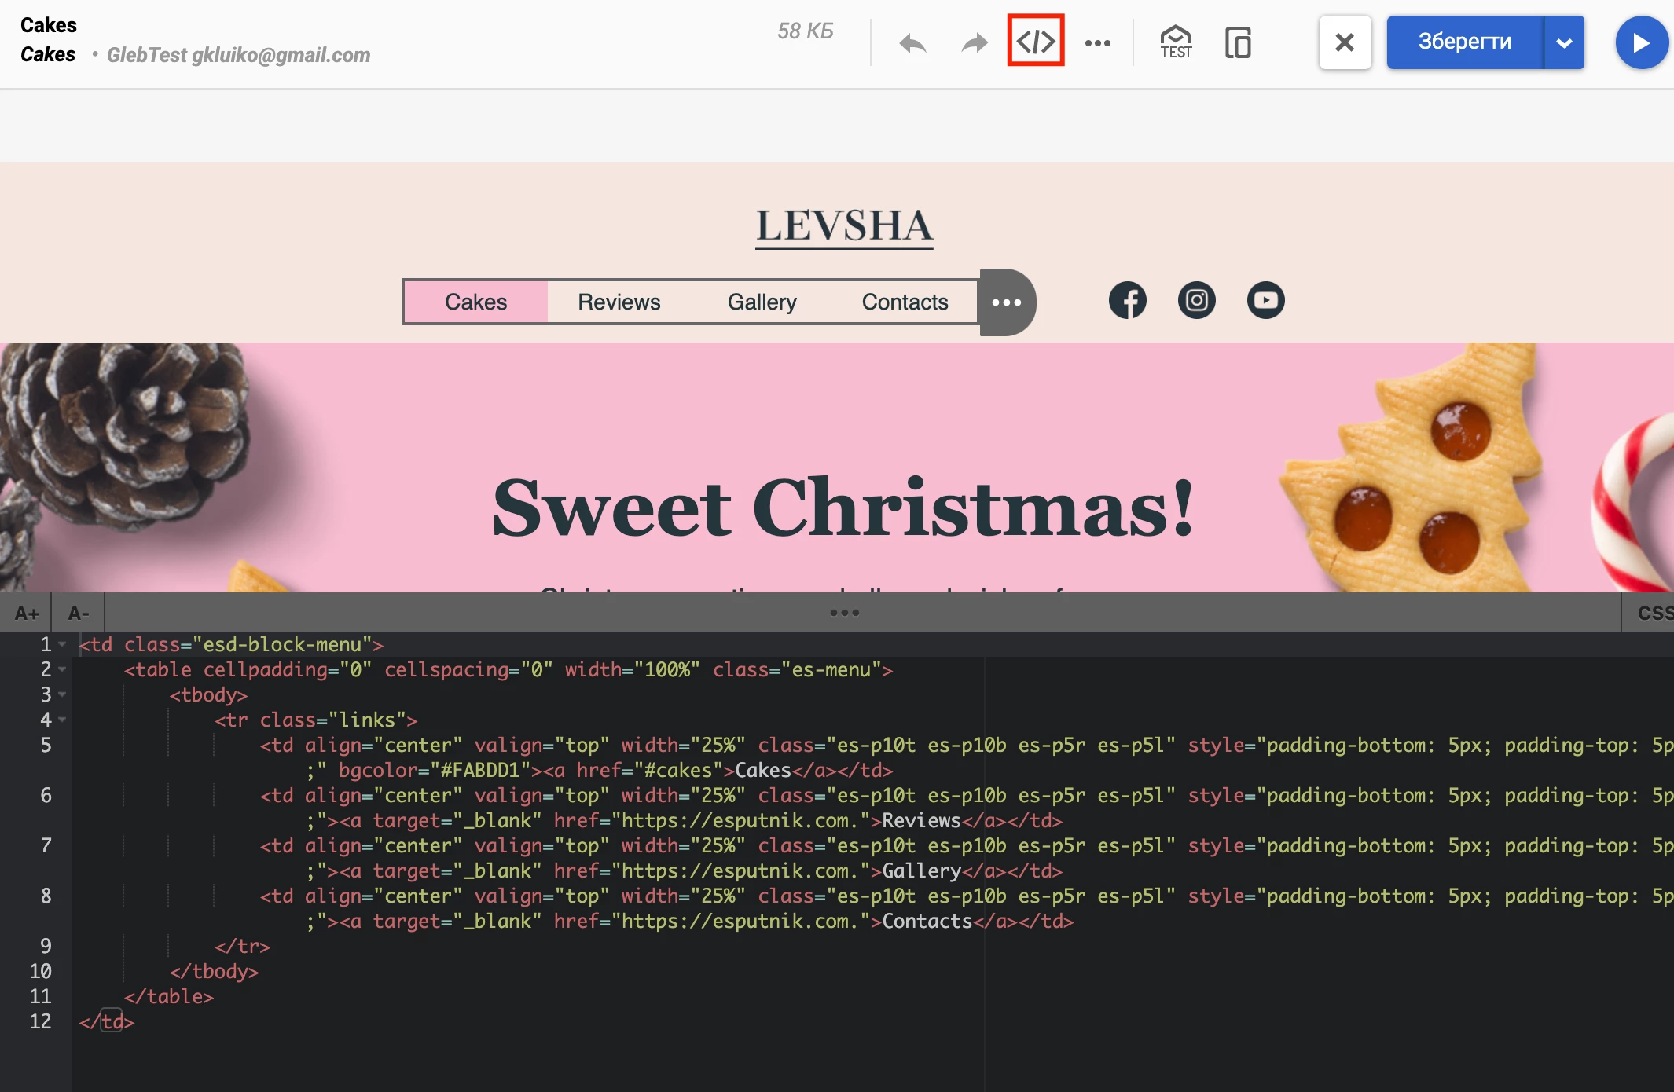The image size is (1674, 1092).
Task: Increase code font size with A+
Action: [27, 613]
